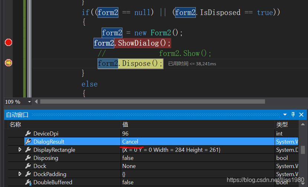Click the code editor horizontal scrollbar thumb
The image size is (308, 187).
[153, 102]
